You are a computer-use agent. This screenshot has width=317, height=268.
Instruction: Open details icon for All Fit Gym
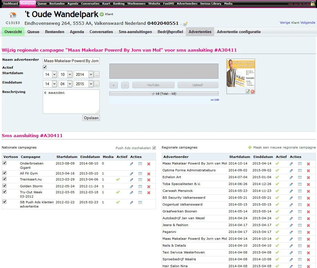(140, 174)
